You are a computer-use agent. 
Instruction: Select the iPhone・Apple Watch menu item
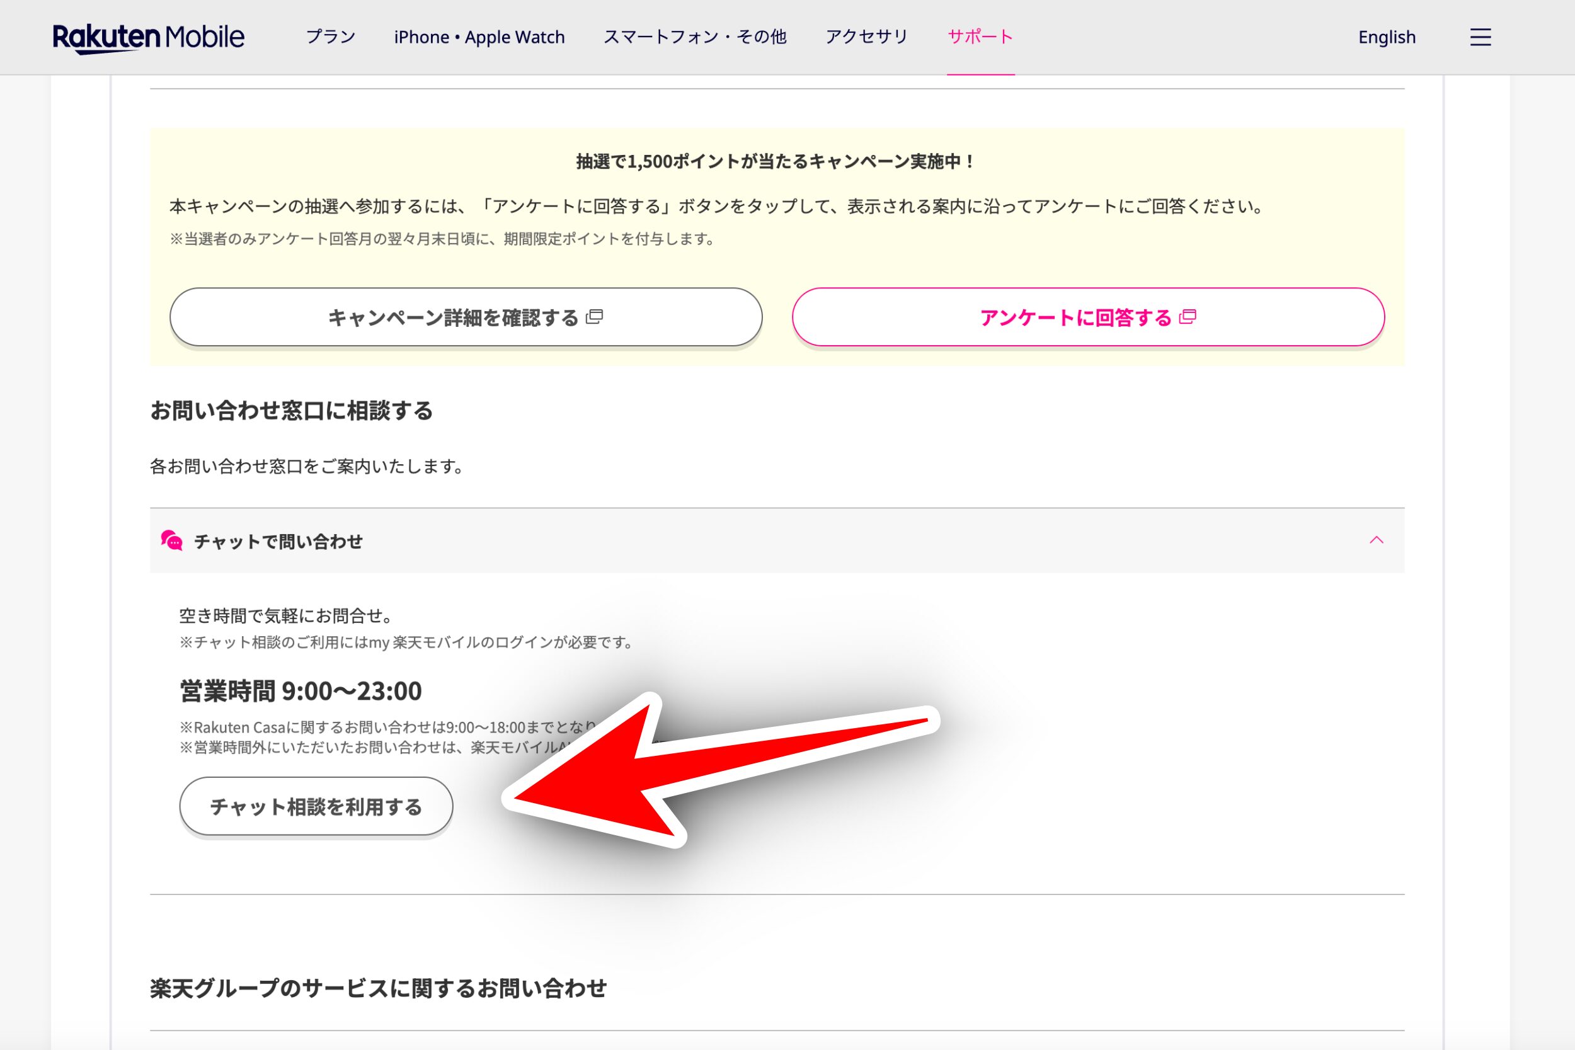(479, 35)
